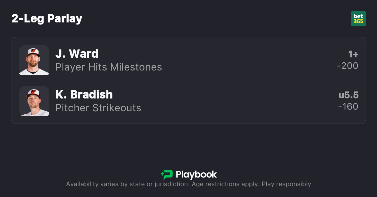
Task: Click the small sparkle star beside Playbook logo
Action: pyautogui.click(x=162, y=175)
